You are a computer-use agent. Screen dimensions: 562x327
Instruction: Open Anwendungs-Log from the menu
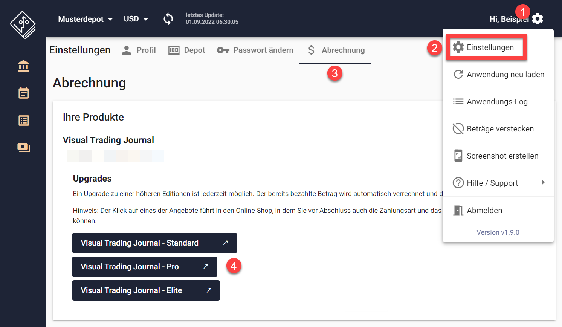tap(498, 102)
